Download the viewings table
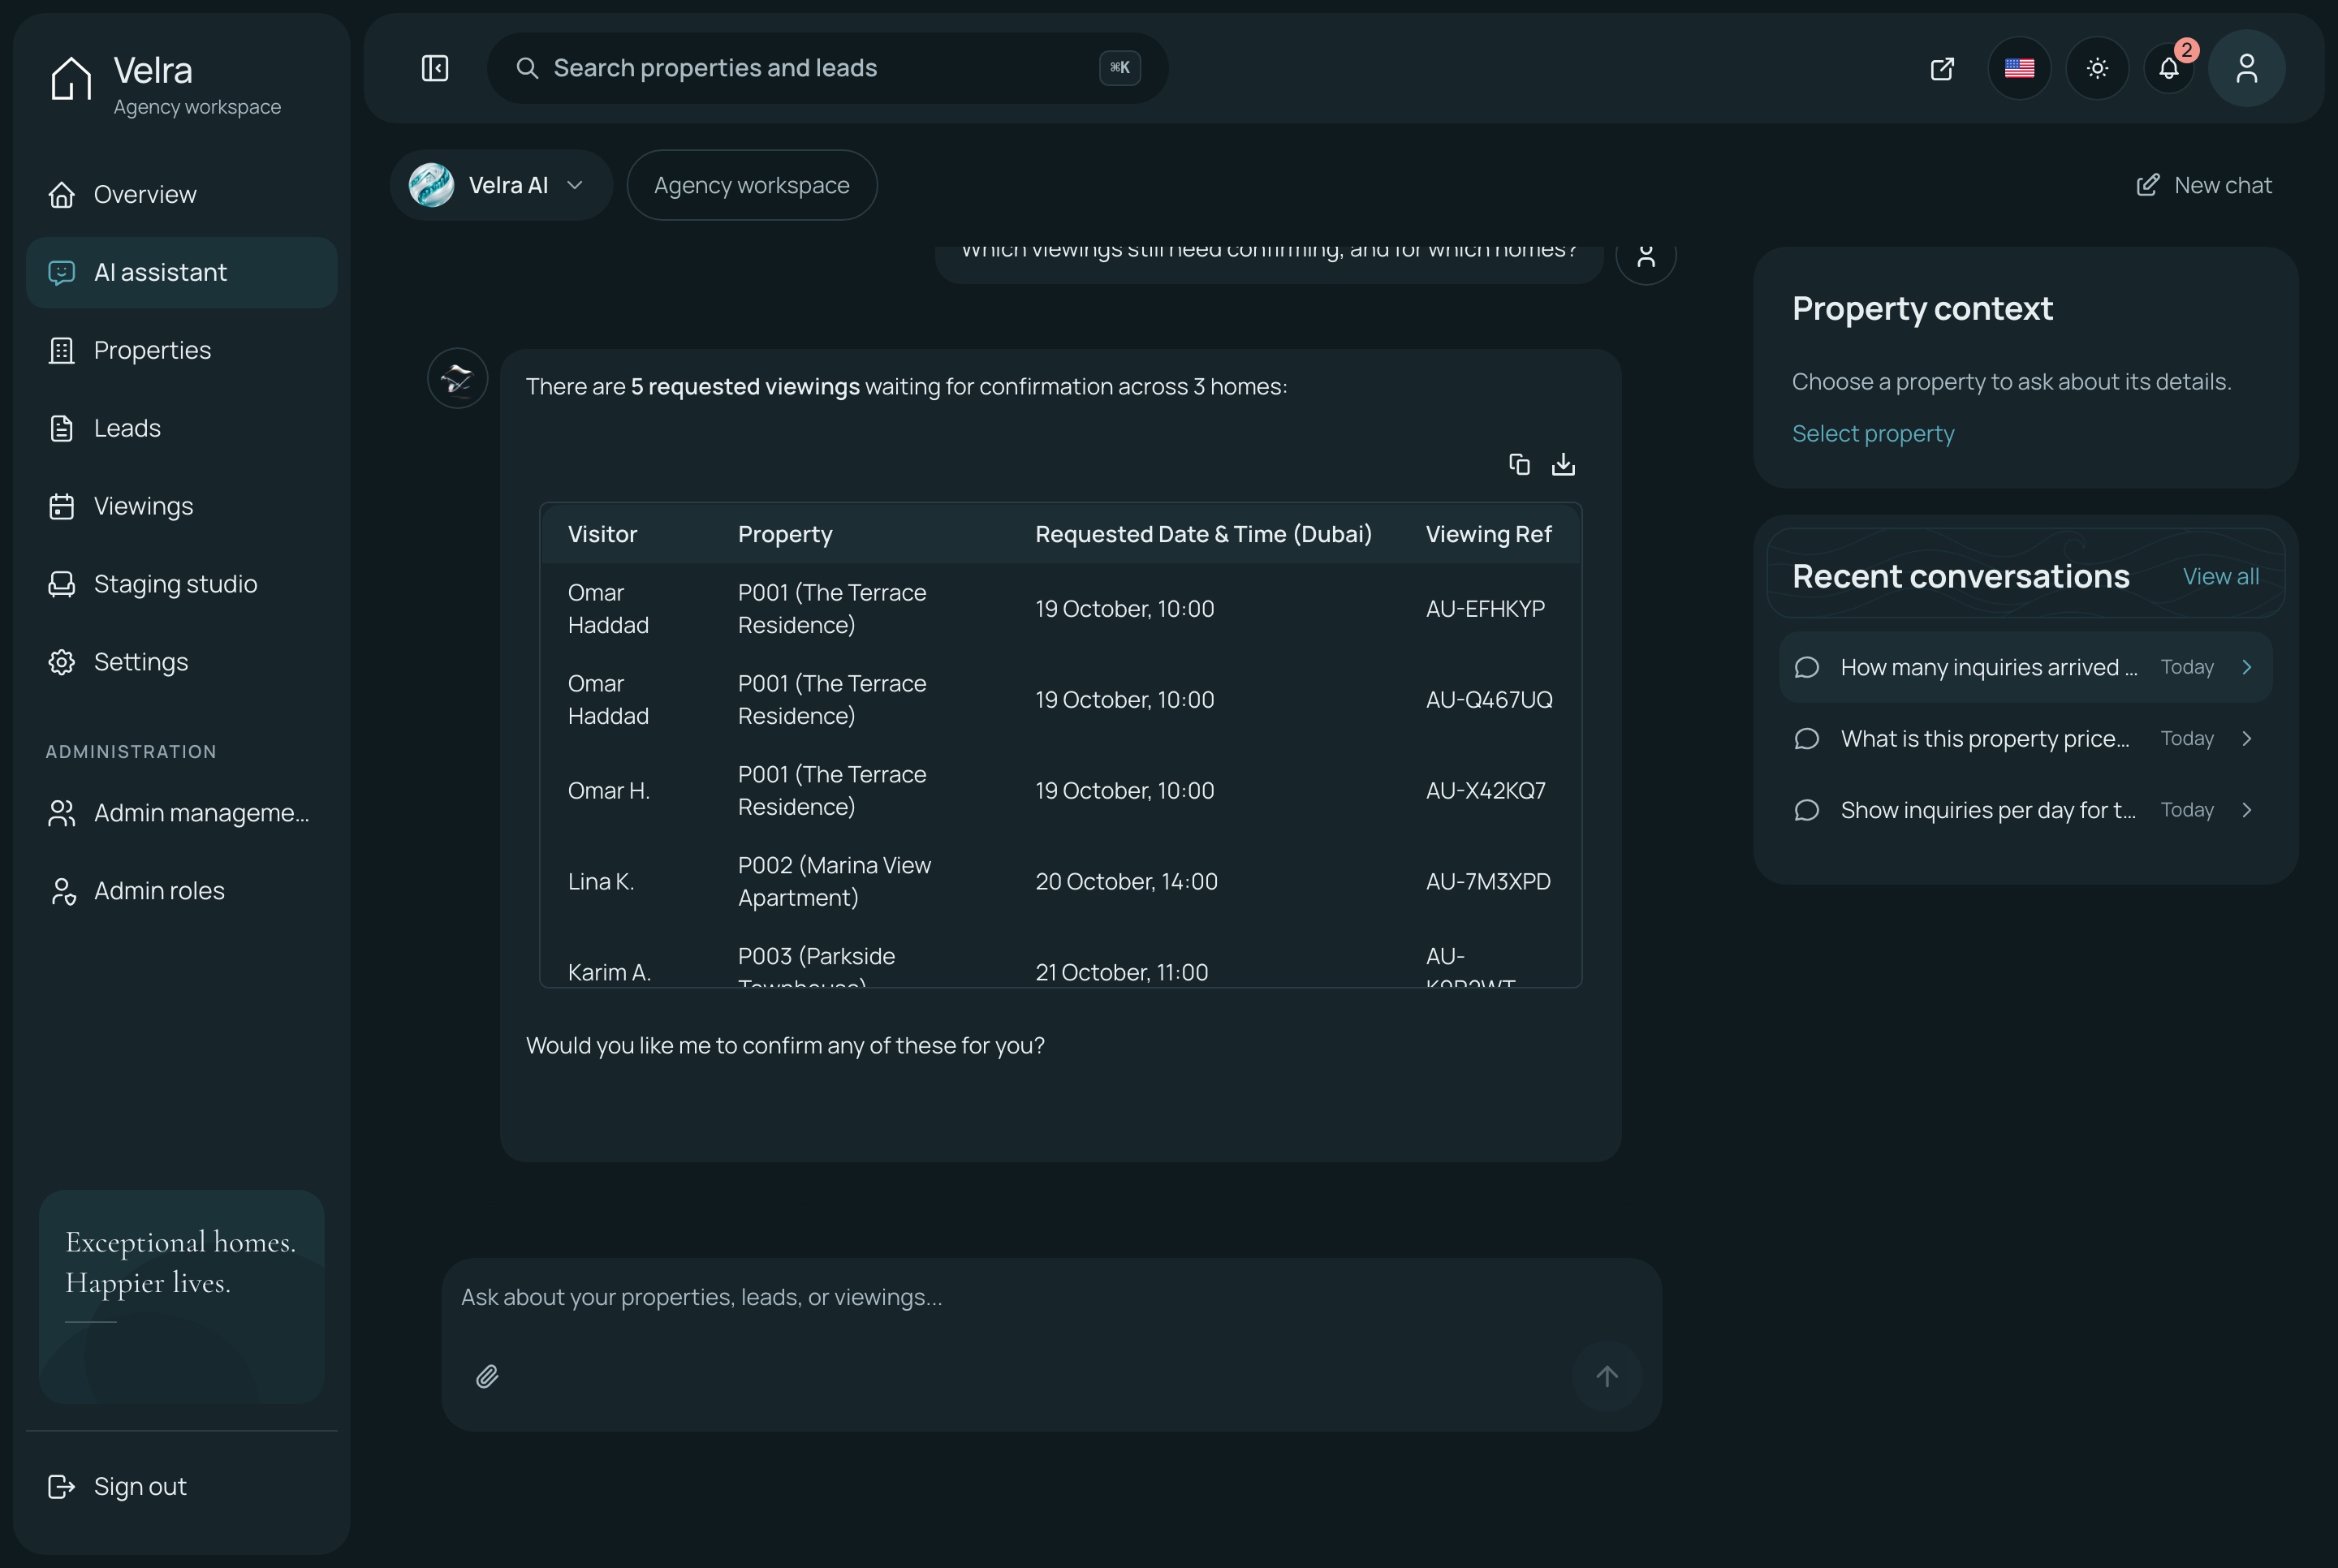2338x1568 pixels. coord(1563,464)
